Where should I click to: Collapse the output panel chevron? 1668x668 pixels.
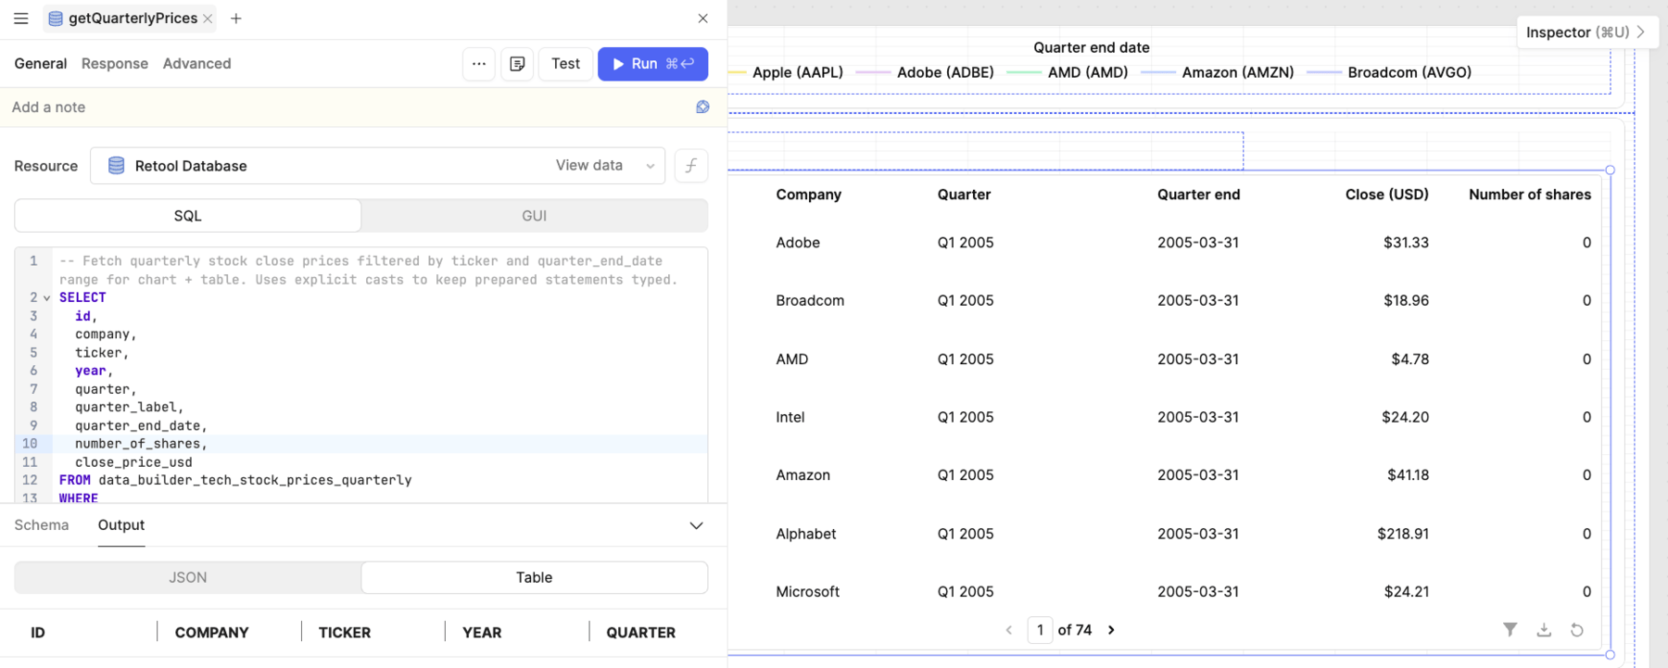pyautogui.click(x=696, y=525)
